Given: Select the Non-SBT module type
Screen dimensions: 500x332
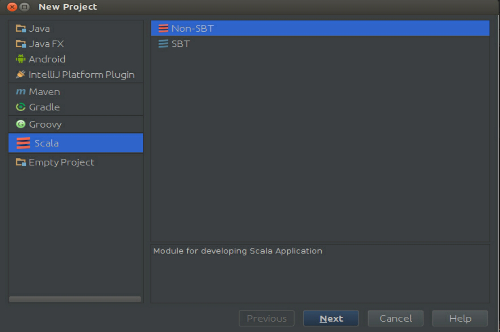Looking at the screenshot, I should click(x=192, y=29).
